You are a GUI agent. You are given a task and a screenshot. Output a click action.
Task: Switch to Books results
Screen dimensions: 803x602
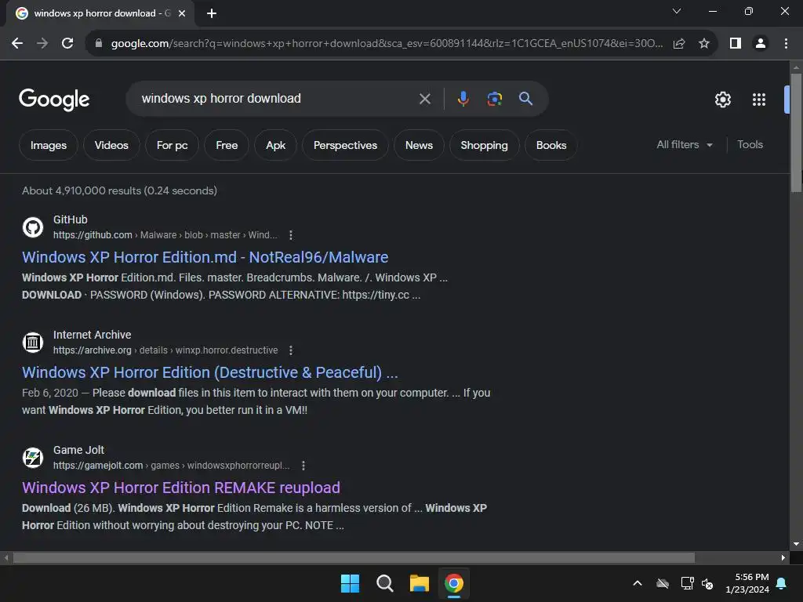pyautogui.click(x=551, y=145)
